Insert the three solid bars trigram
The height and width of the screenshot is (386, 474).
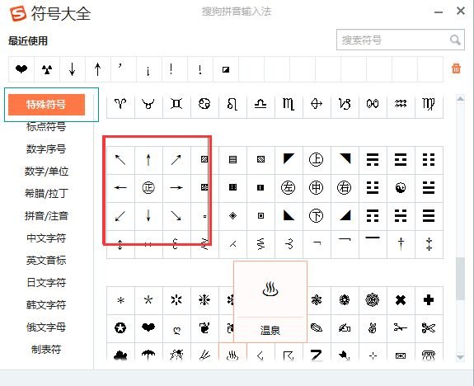click(429, 216)
